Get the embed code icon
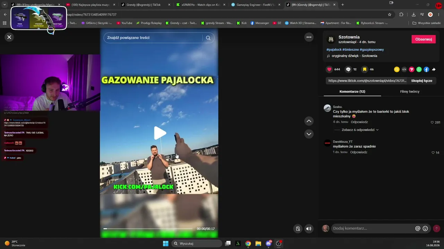The image size is (444, 249). pos(404,69)
